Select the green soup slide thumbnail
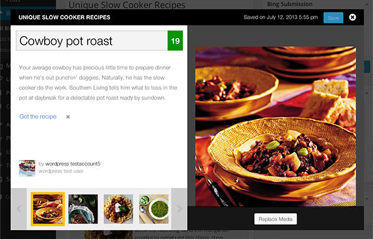Image resolution: width=373 pixels, height=239 pixels. tap(154, 209)
